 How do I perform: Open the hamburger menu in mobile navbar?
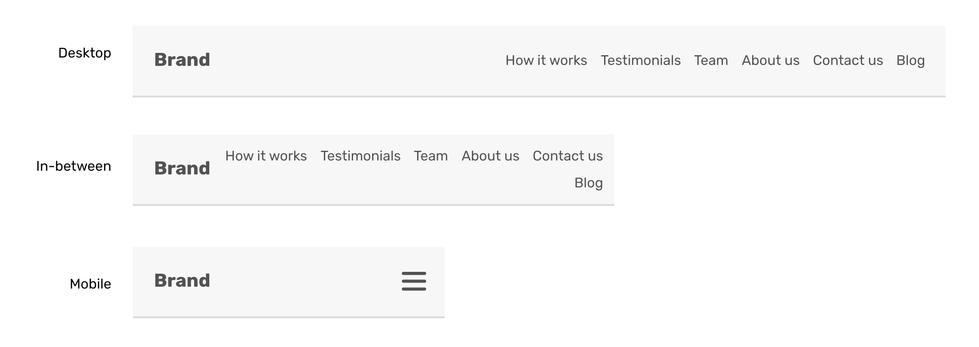click(x=414, y=281)
